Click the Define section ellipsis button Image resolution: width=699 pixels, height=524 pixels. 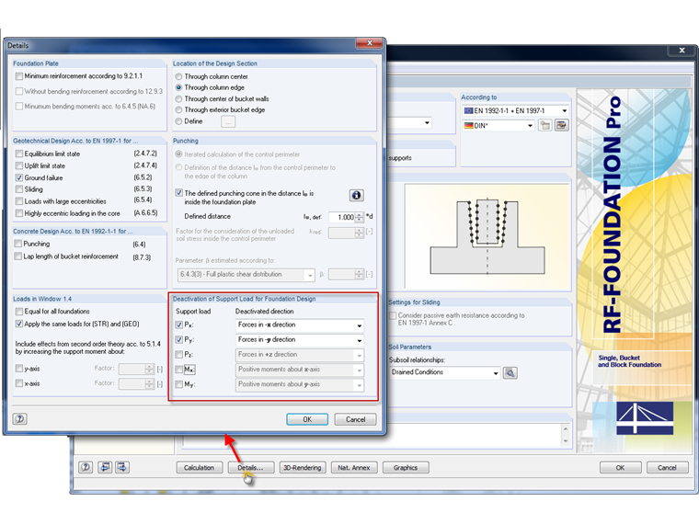tap(228, 121)
